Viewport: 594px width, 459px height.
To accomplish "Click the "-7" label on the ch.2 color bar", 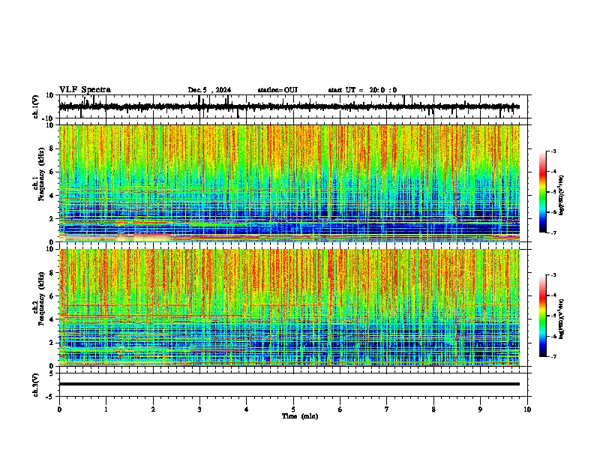I will click(x=553, y=356).
